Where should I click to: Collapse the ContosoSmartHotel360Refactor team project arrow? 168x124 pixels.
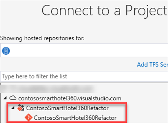[13, 108]
